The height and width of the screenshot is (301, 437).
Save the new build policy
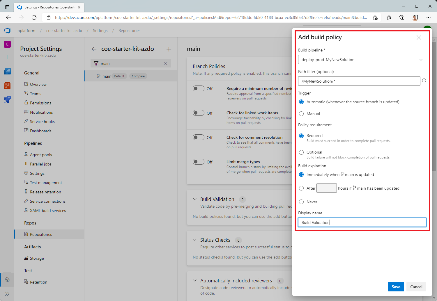(x=396, y=286)
